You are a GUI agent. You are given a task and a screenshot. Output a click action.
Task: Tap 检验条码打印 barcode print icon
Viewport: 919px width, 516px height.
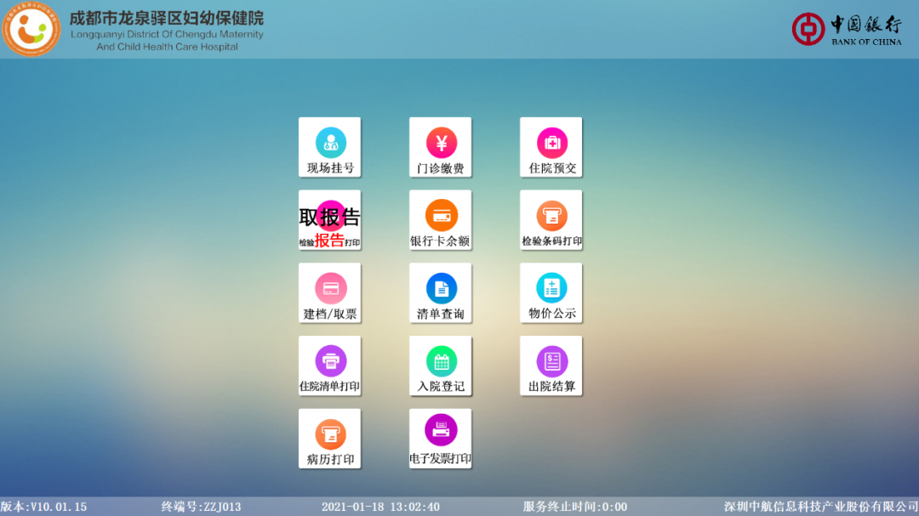pos(551,216)
